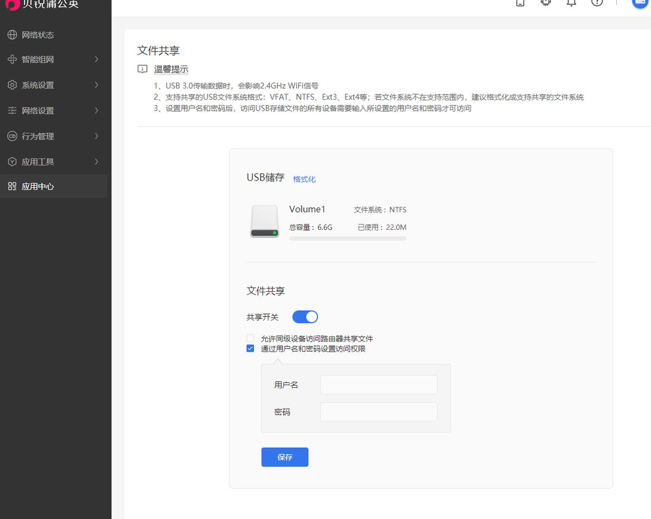Click the 温馨提示 info icon
The height and width of the screenshot is (519, 651).
(x=142, y=69)
